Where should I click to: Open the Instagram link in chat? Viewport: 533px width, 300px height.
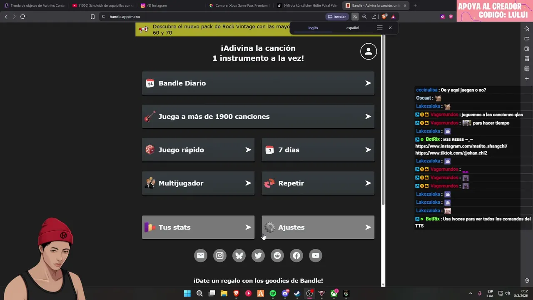461,146
